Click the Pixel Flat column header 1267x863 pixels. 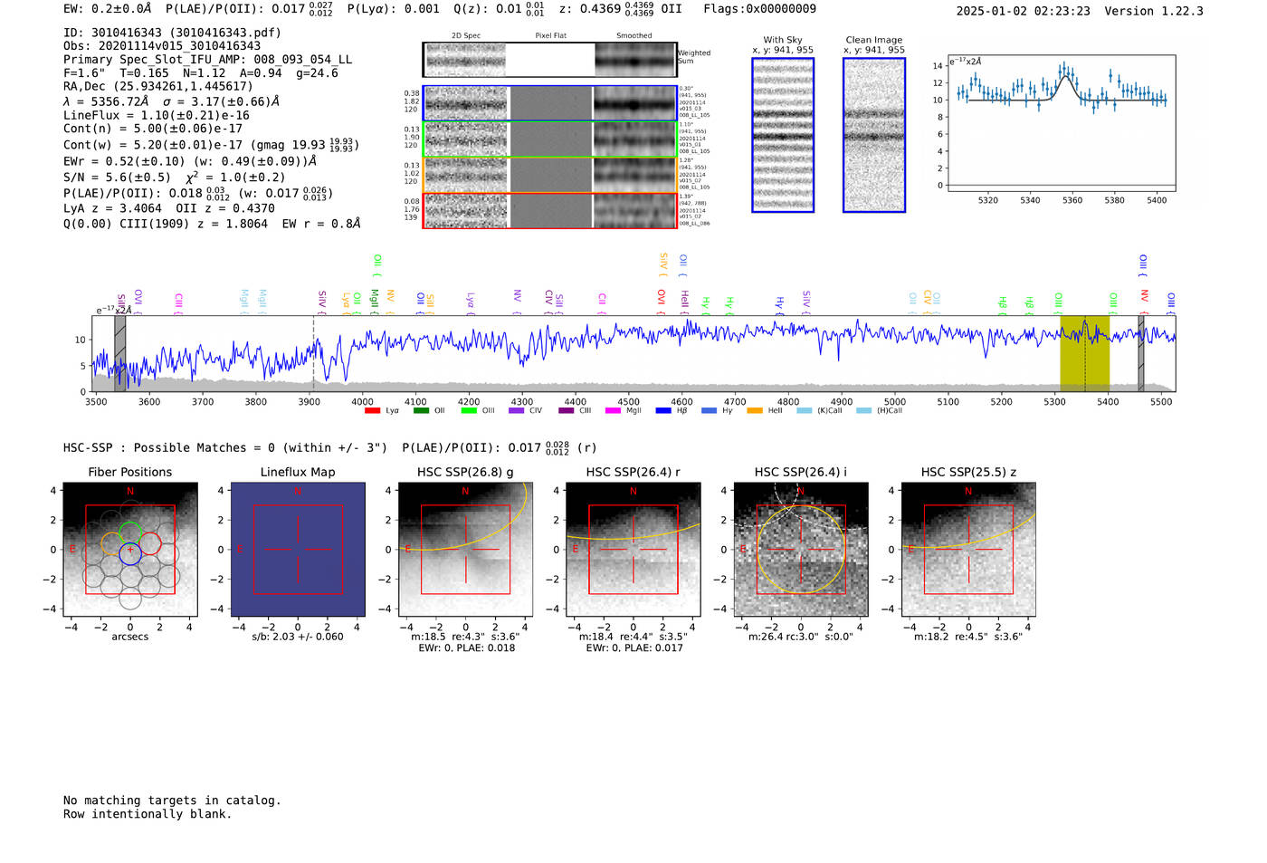click(550, 36)
